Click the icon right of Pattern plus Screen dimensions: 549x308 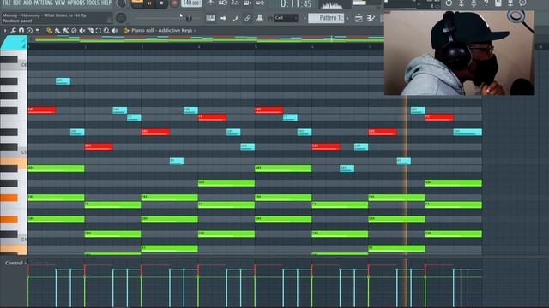[x=359, y=18]
